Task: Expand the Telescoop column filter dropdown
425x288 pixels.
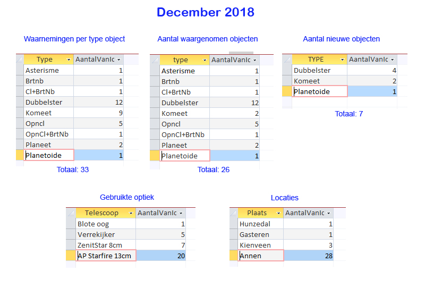Action: point(131,214)
